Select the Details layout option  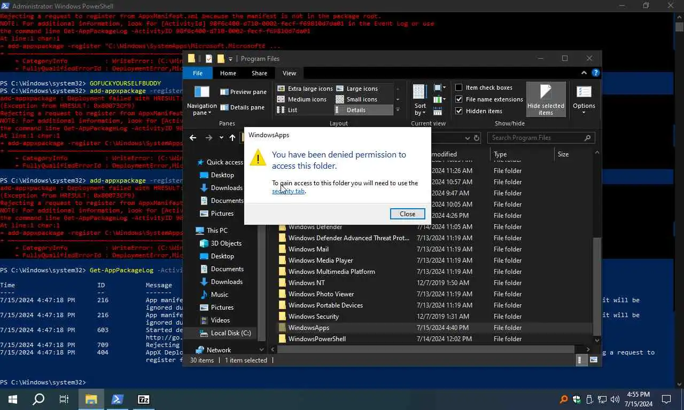363,110
